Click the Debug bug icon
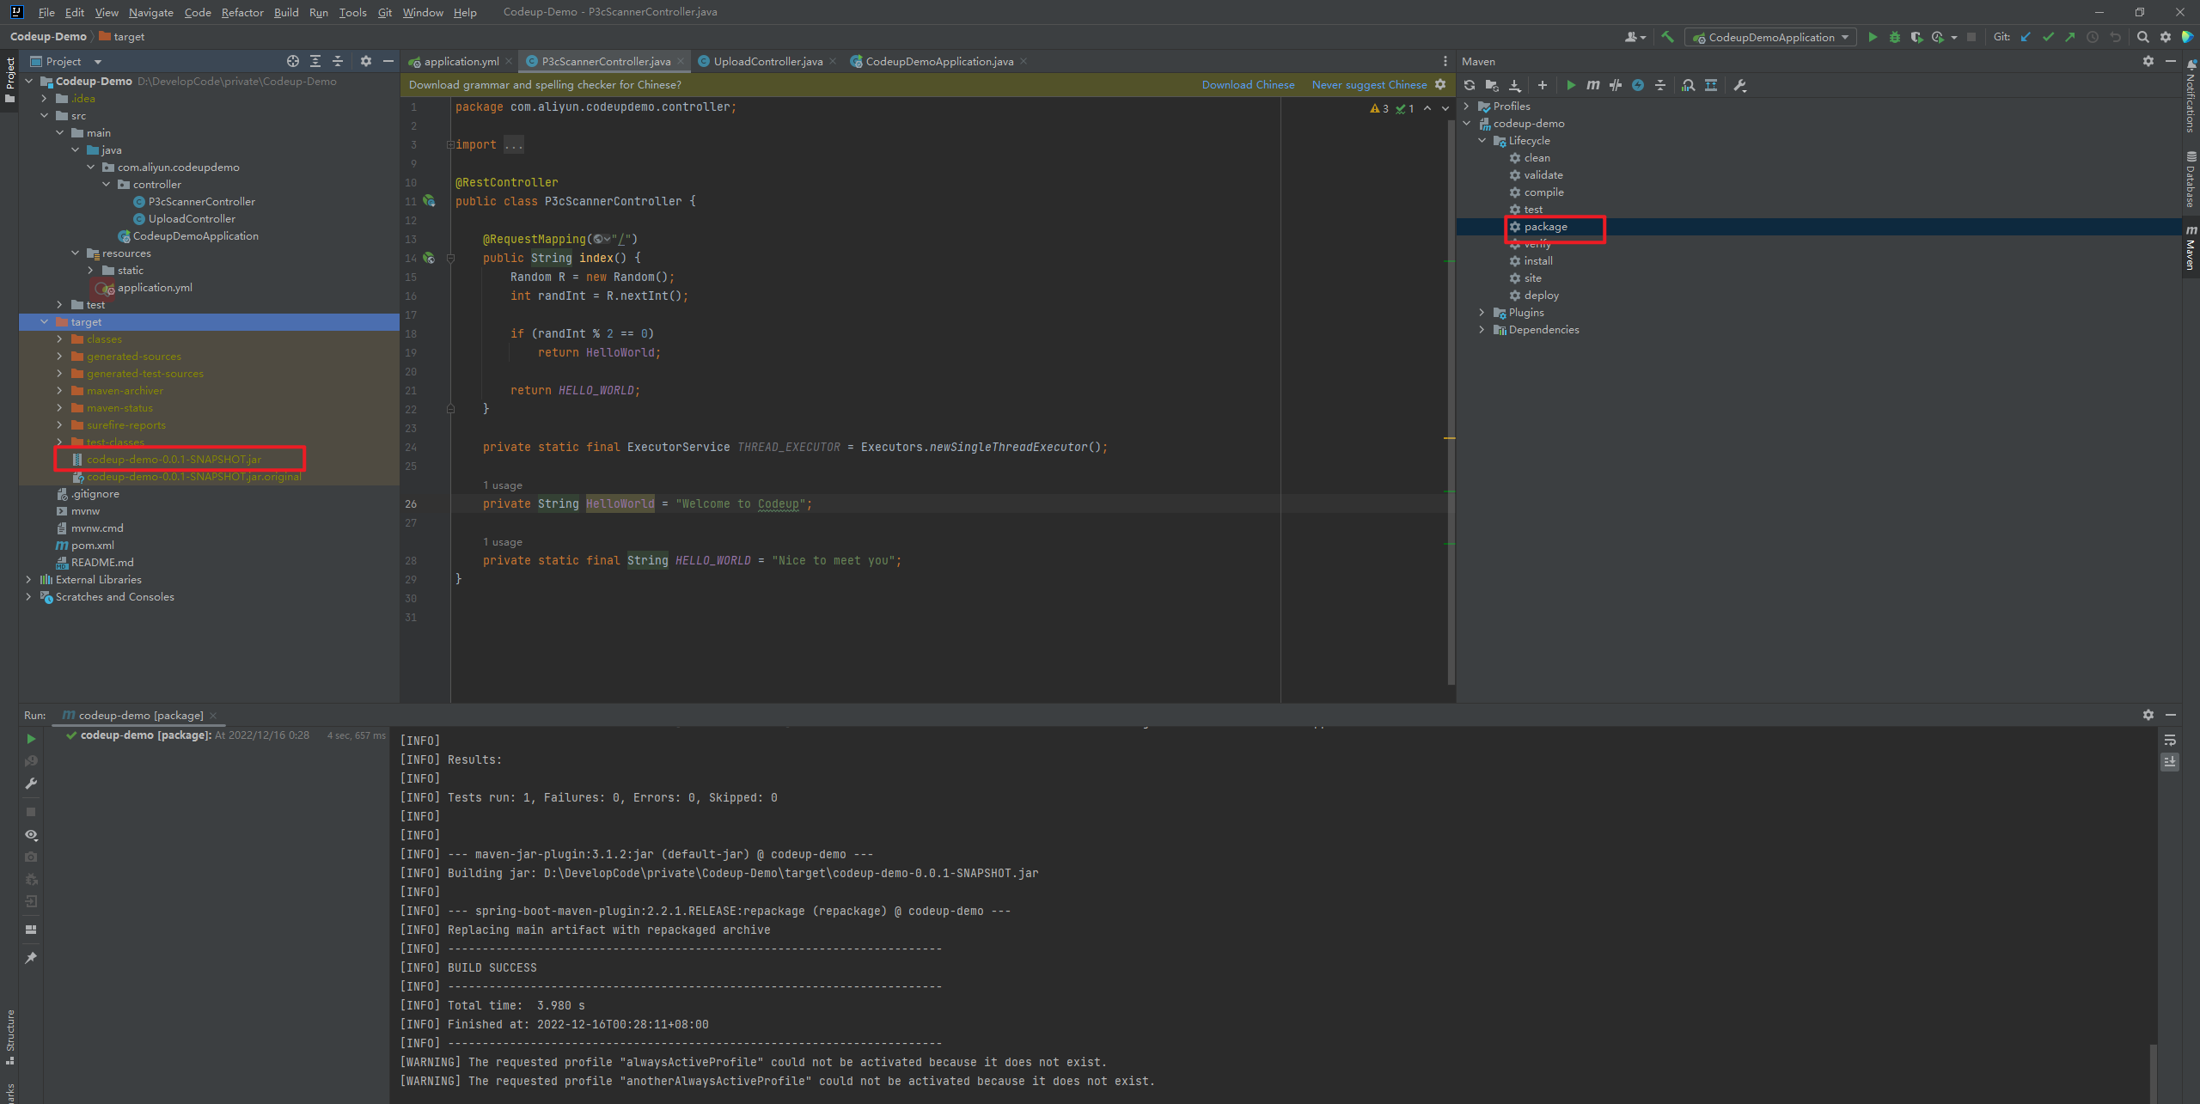The height and width of the screenshot is (1104, 2200). coord(1894,37)
